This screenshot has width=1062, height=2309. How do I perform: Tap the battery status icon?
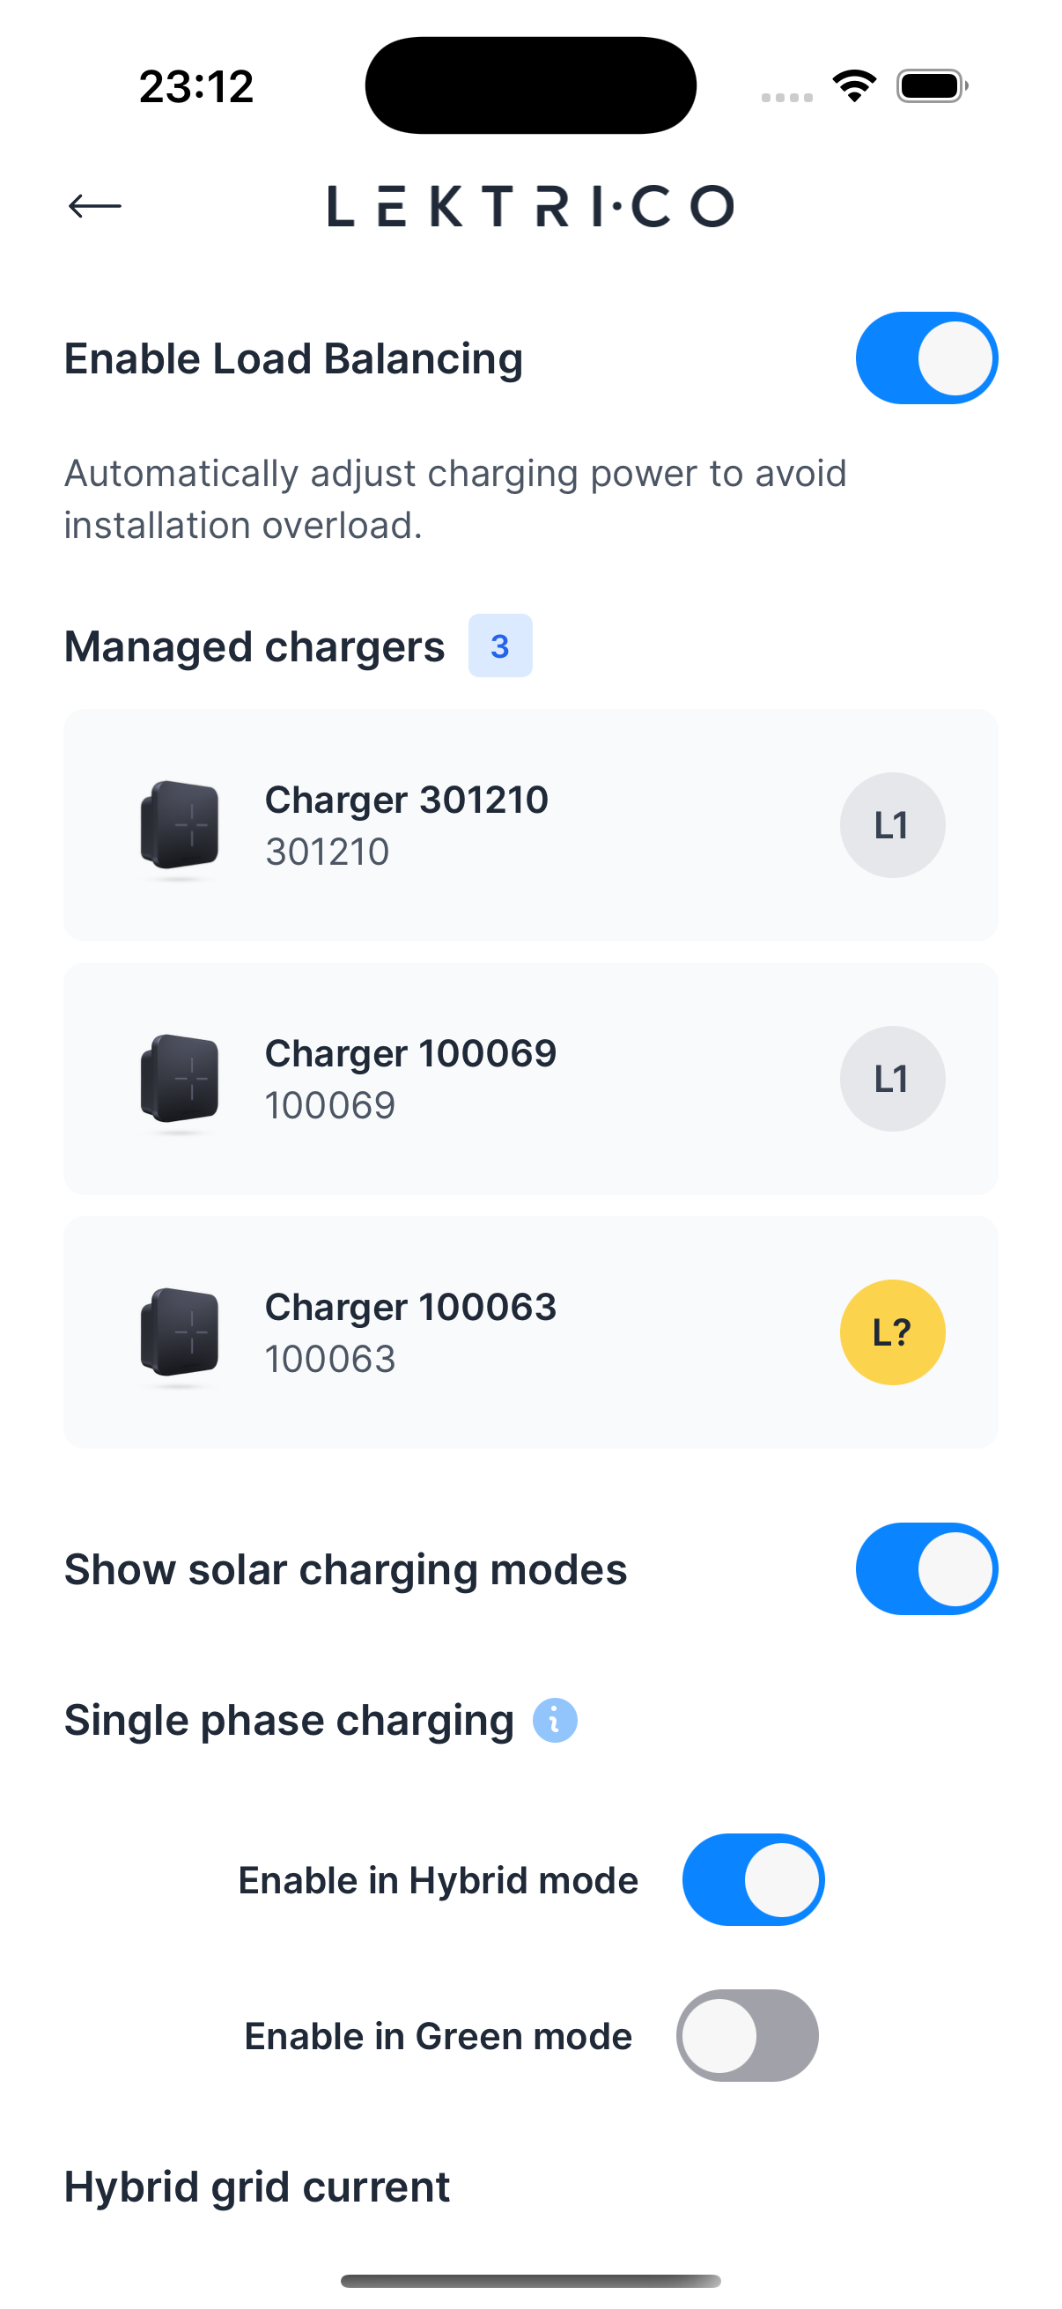[931, 86]
